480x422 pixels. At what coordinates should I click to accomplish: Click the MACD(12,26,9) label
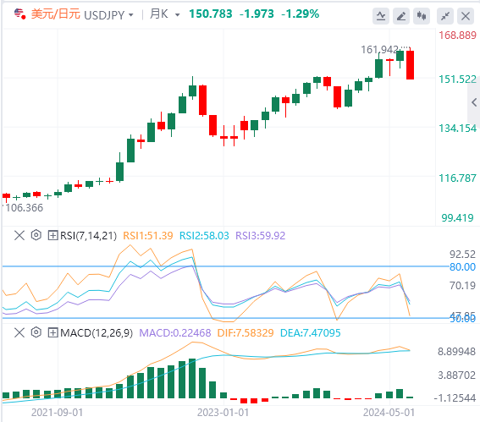(x=97, y=332)
